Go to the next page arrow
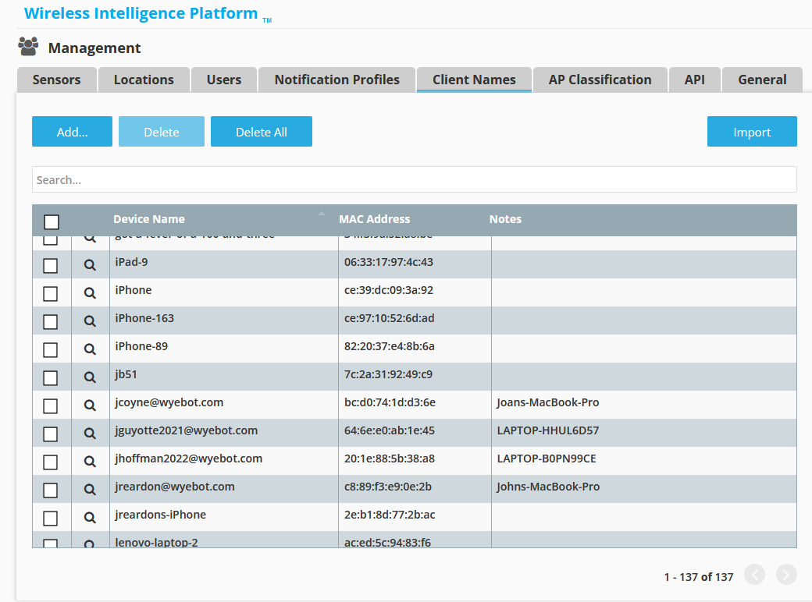The width and height of the screenshot is (812, 602). [x=786, y=575]
